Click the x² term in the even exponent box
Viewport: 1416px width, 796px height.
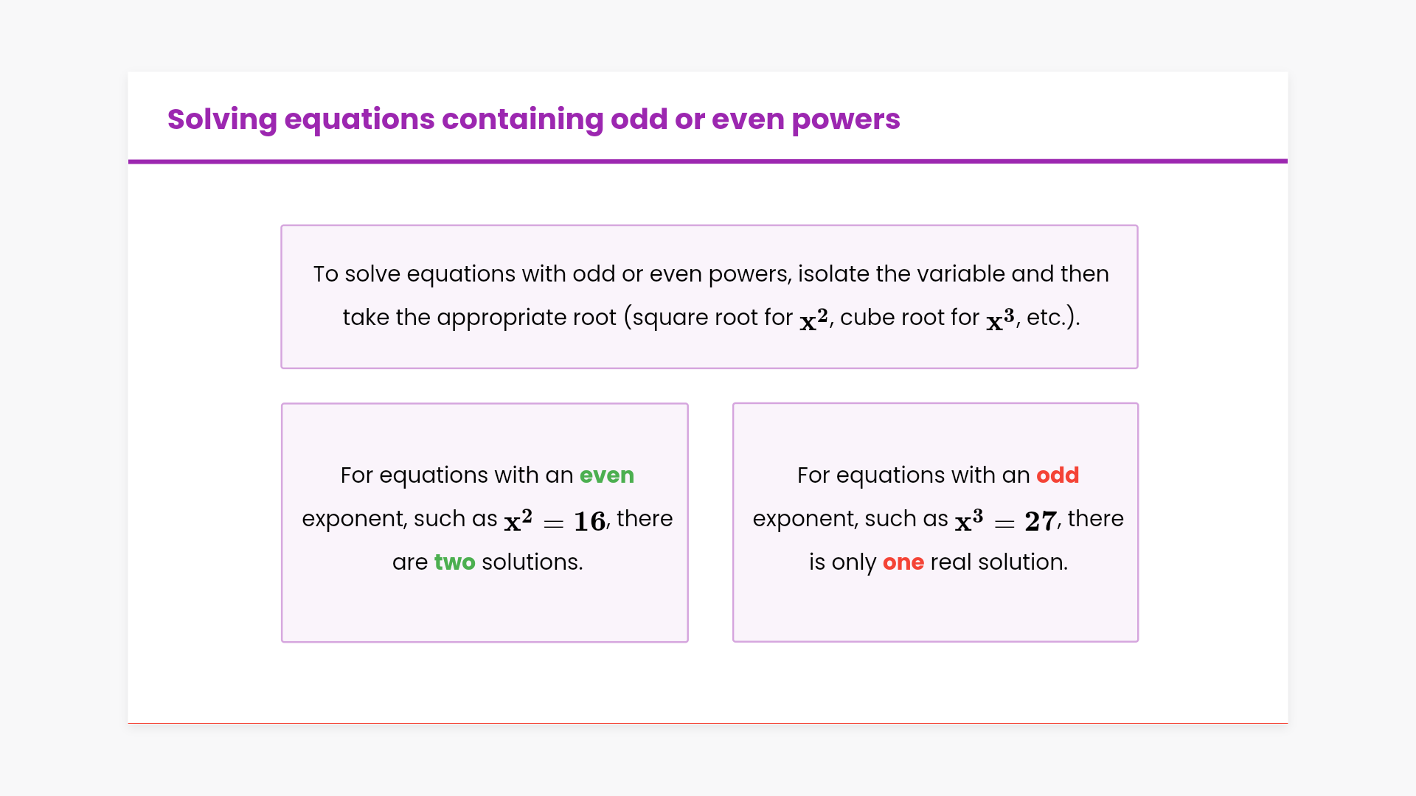pos(518,520)
